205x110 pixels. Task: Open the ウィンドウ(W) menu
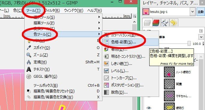(74, 10)
